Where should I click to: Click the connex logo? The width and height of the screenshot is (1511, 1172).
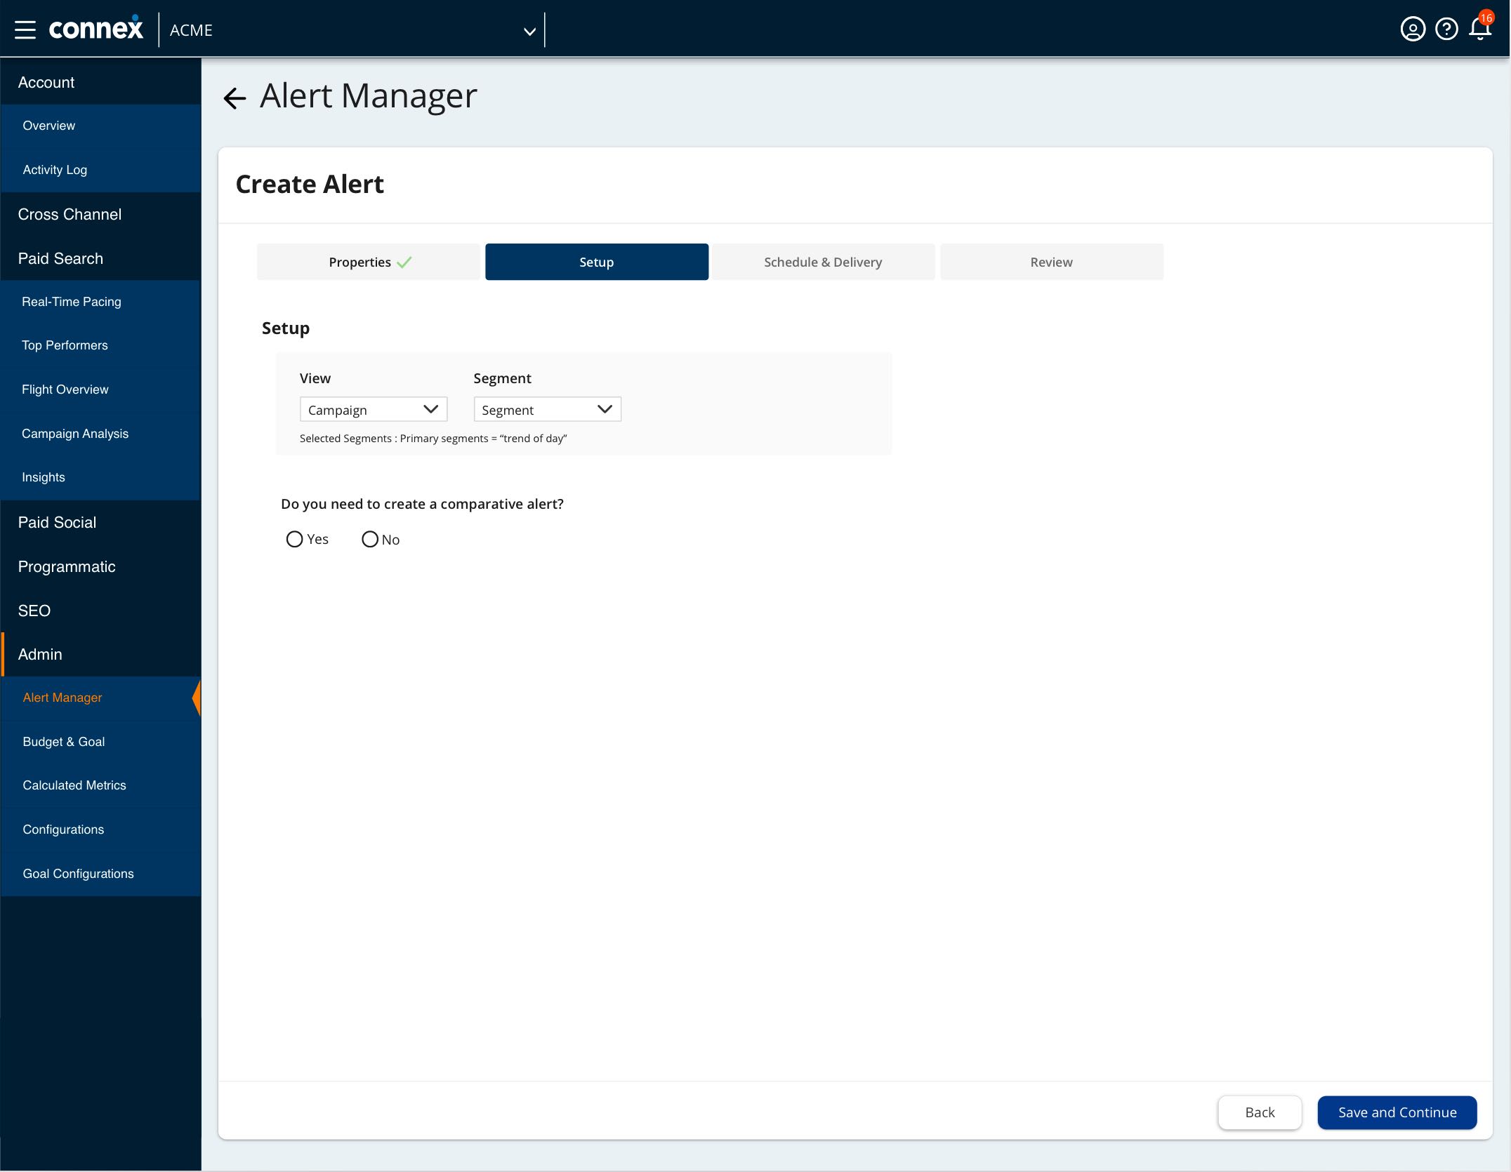coord(95,29)
